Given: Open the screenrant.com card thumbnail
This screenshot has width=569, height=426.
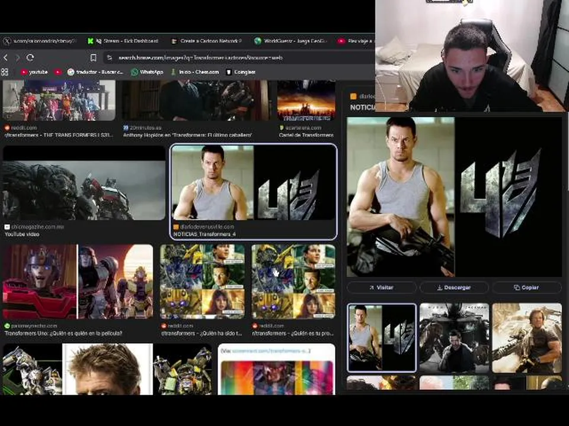Looking at the screenshot, I should pos(277,369).
